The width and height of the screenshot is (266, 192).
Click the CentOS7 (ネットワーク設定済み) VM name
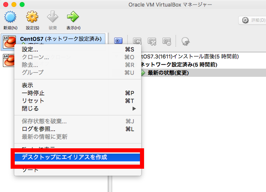[61, 39]
